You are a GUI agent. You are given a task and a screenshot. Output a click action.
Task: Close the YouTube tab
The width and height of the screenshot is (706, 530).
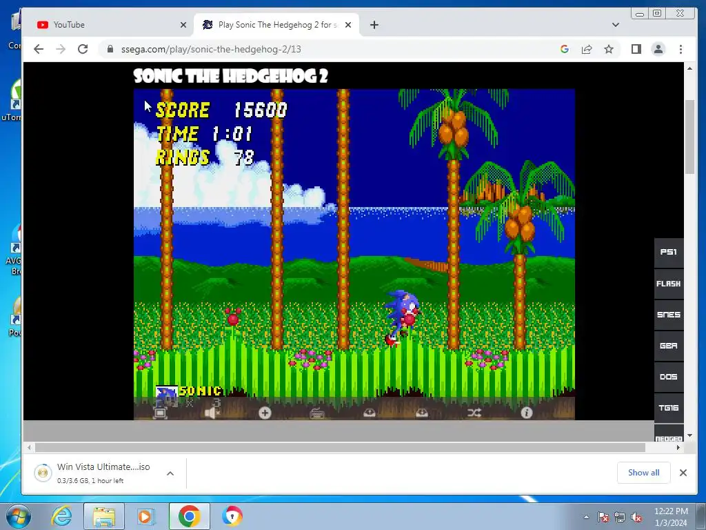(183, 25)
